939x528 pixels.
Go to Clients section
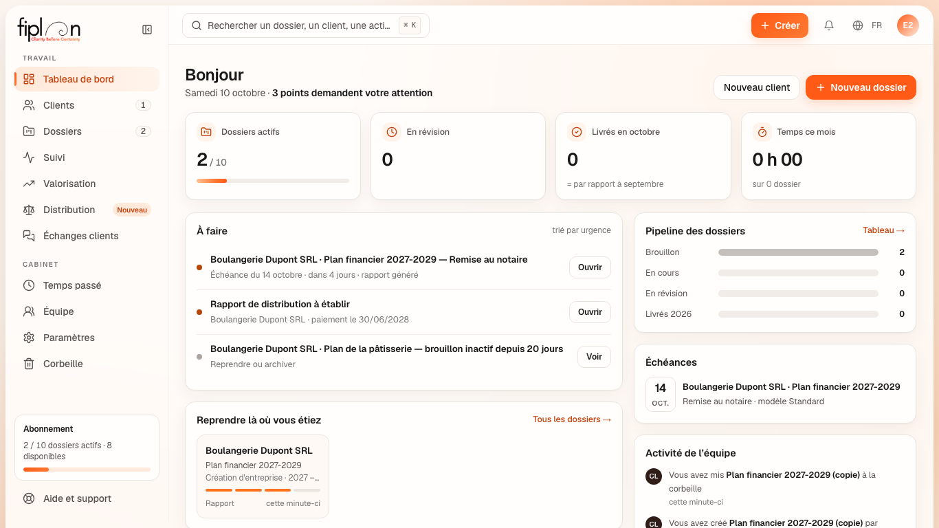(x=87, y=105)
